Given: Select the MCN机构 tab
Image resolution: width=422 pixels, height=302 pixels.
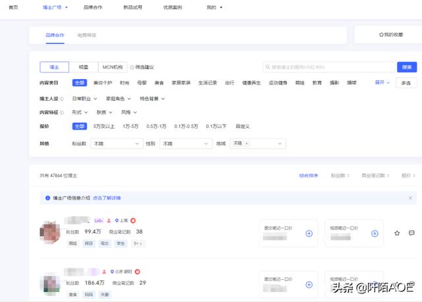Looking at the screenshot, I should coord(113,67).
